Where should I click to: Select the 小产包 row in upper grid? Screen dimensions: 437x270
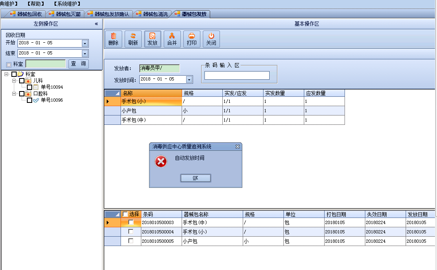(224, 111)
